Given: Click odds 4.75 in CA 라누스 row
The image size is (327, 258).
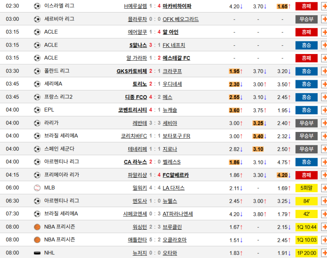Looking at the screenshot, I should click(x=283, y=162).
